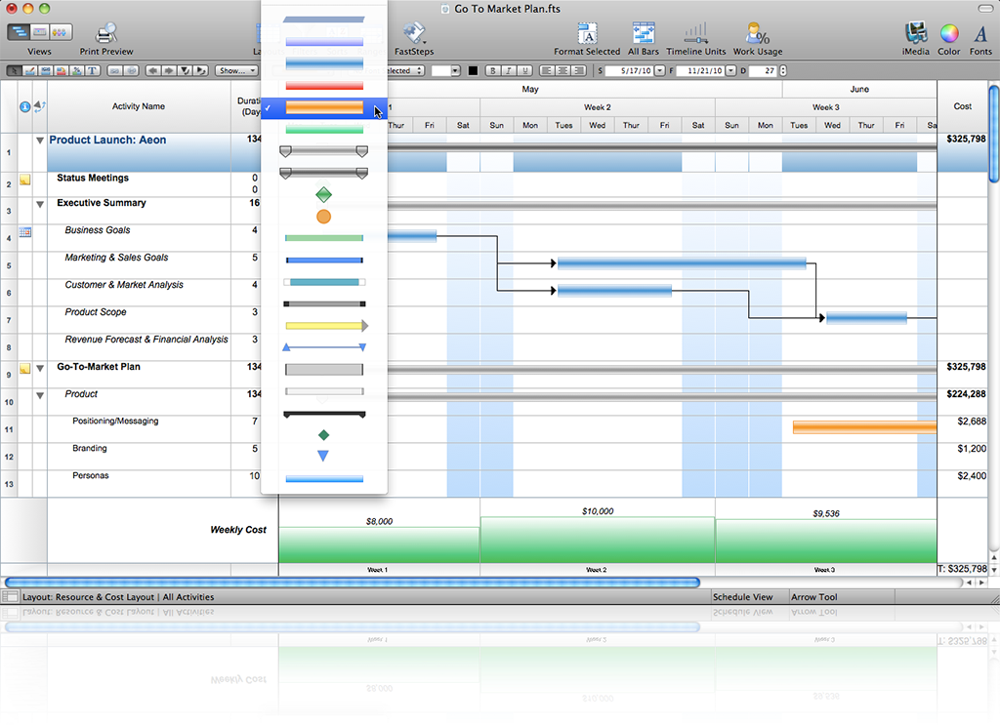Toggle italic text formatting

(x=509, y=70)
